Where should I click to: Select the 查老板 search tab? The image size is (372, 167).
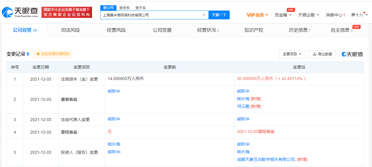coord(124,8)
